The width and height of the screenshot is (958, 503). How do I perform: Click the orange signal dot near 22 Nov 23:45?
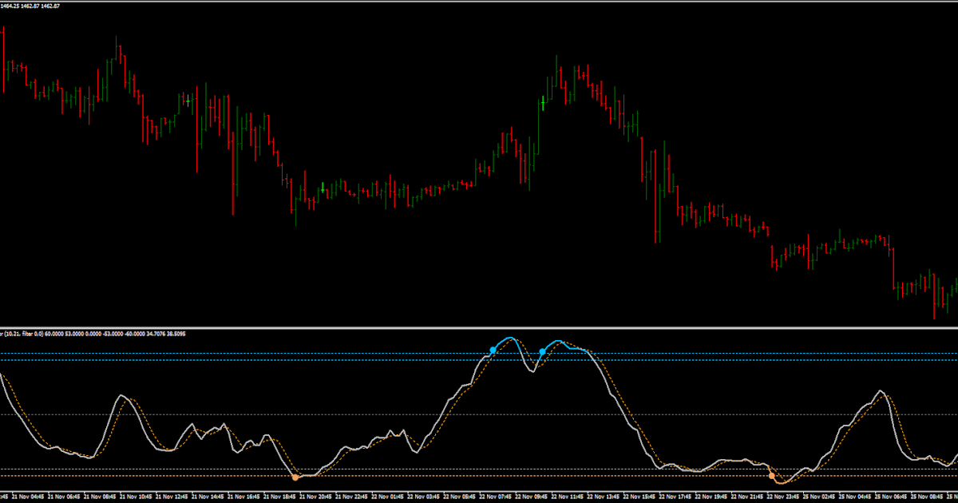pyautogui.click(x=773, y=477)
